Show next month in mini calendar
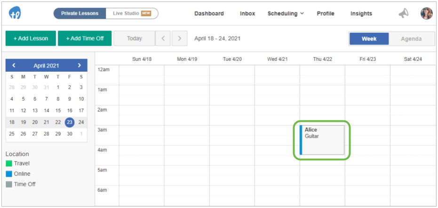Screen dimensions: 438x208 click(x=80, y=65)
